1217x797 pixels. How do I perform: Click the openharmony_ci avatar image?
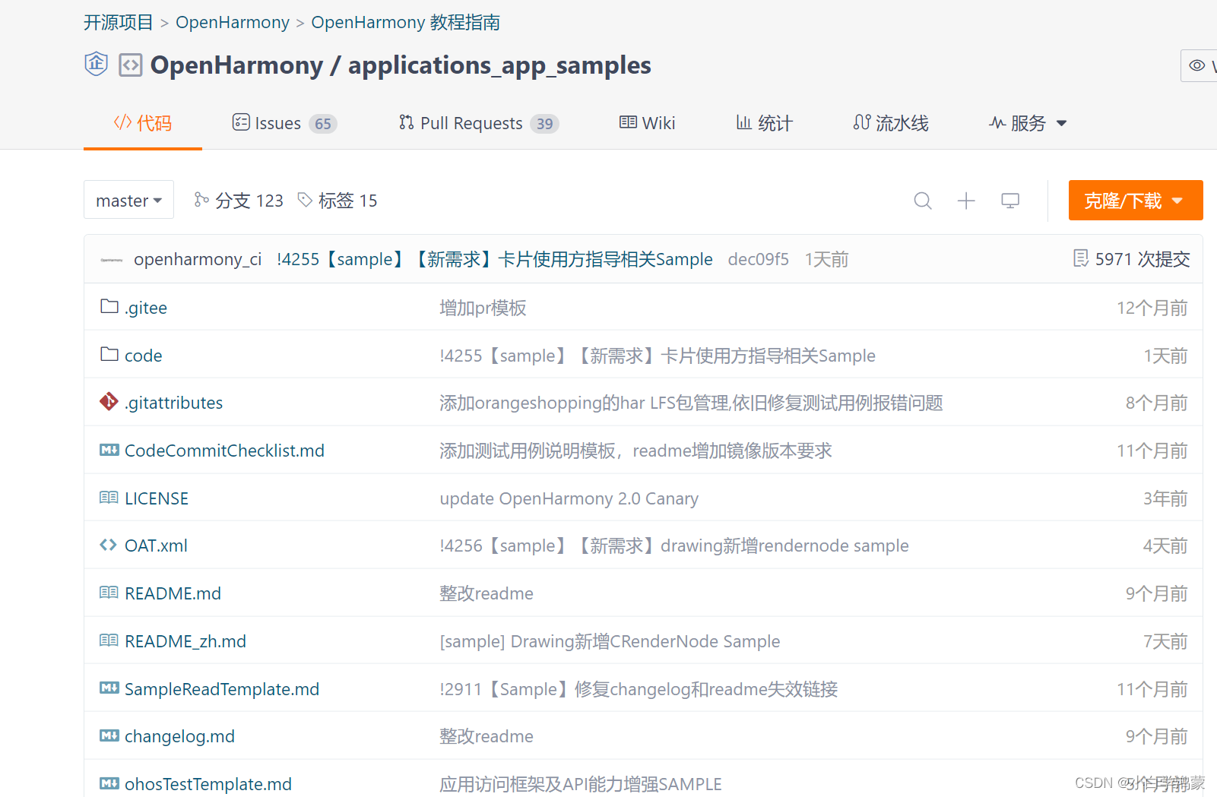point(112,260)
